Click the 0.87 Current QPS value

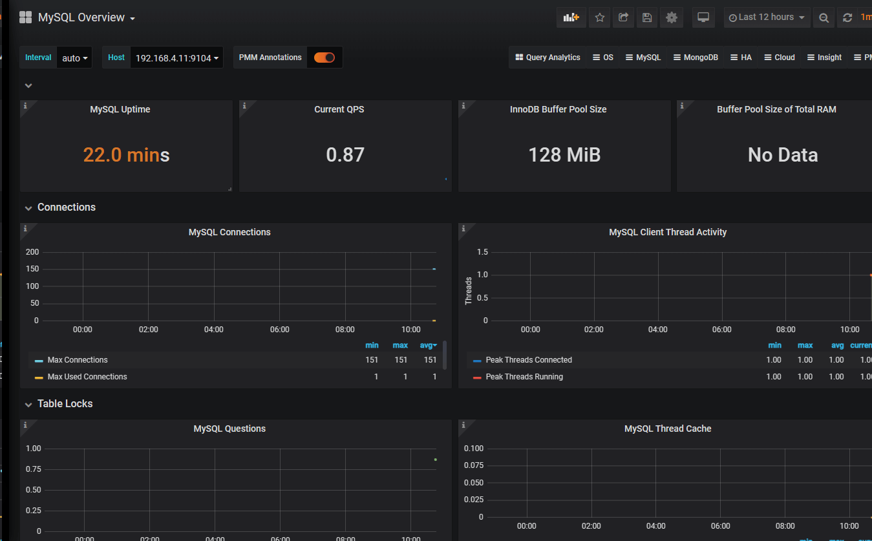click(345, 155)
